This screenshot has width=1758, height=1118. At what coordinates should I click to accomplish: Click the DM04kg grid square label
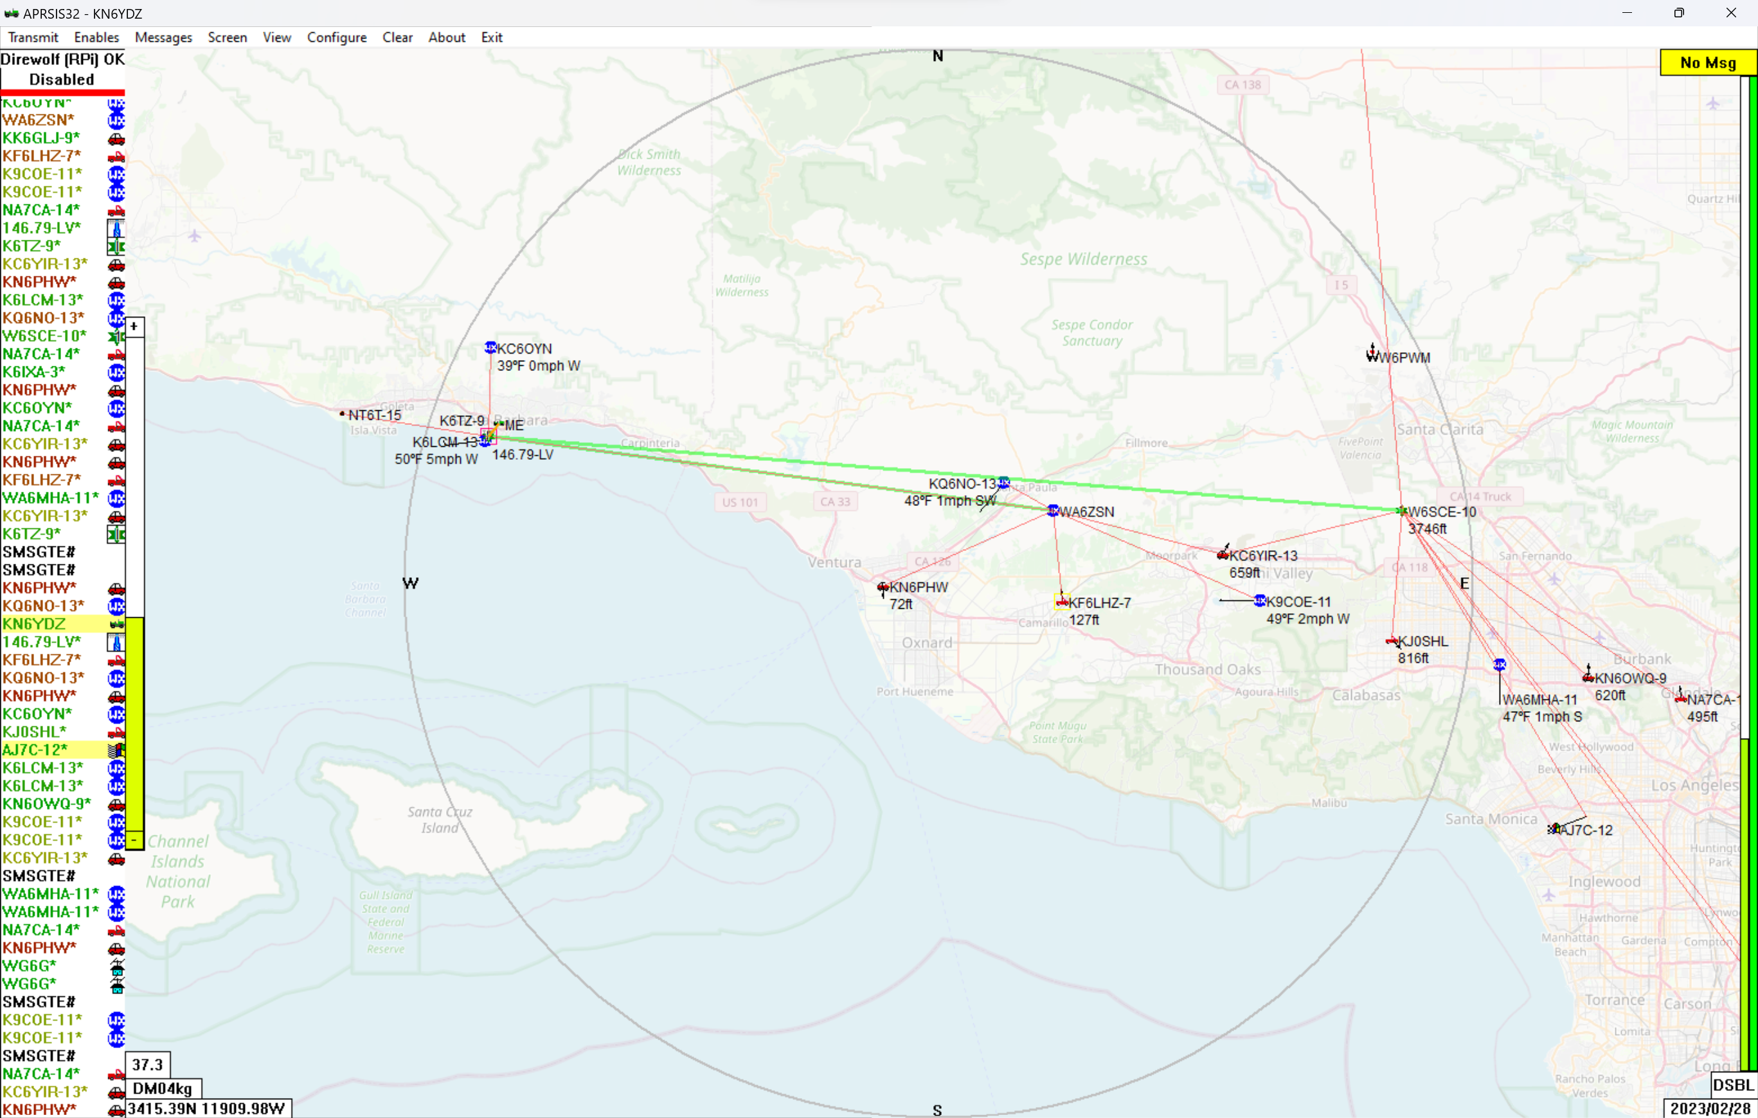tap(163, 1089)
